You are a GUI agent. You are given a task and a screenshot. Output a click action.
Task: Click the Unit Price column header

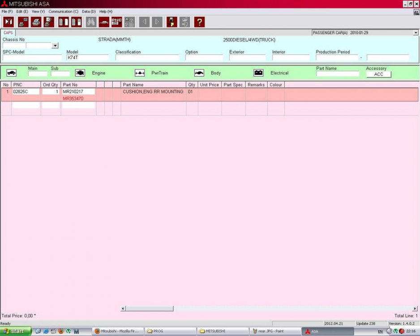tap(210, 85)
